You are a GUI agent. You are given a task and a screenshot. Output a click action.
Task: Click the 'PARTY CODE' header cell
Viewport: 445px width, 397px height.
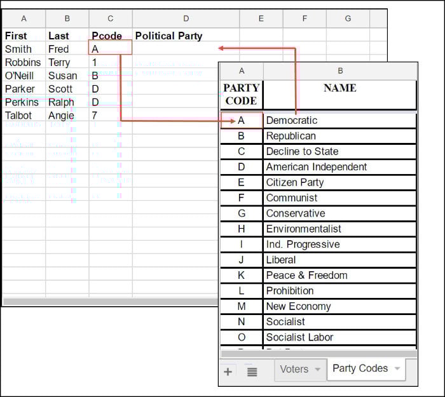coord(242,95)
